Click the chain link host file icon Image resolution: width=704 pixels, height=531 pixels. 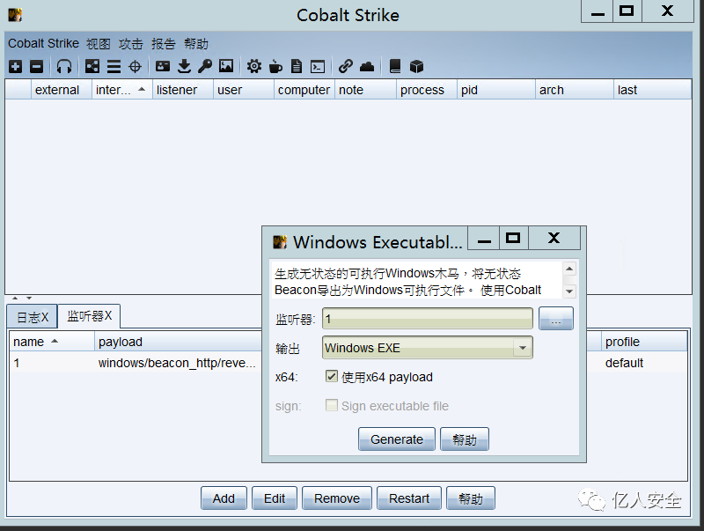pyautogui.click(x=345, y=67)
